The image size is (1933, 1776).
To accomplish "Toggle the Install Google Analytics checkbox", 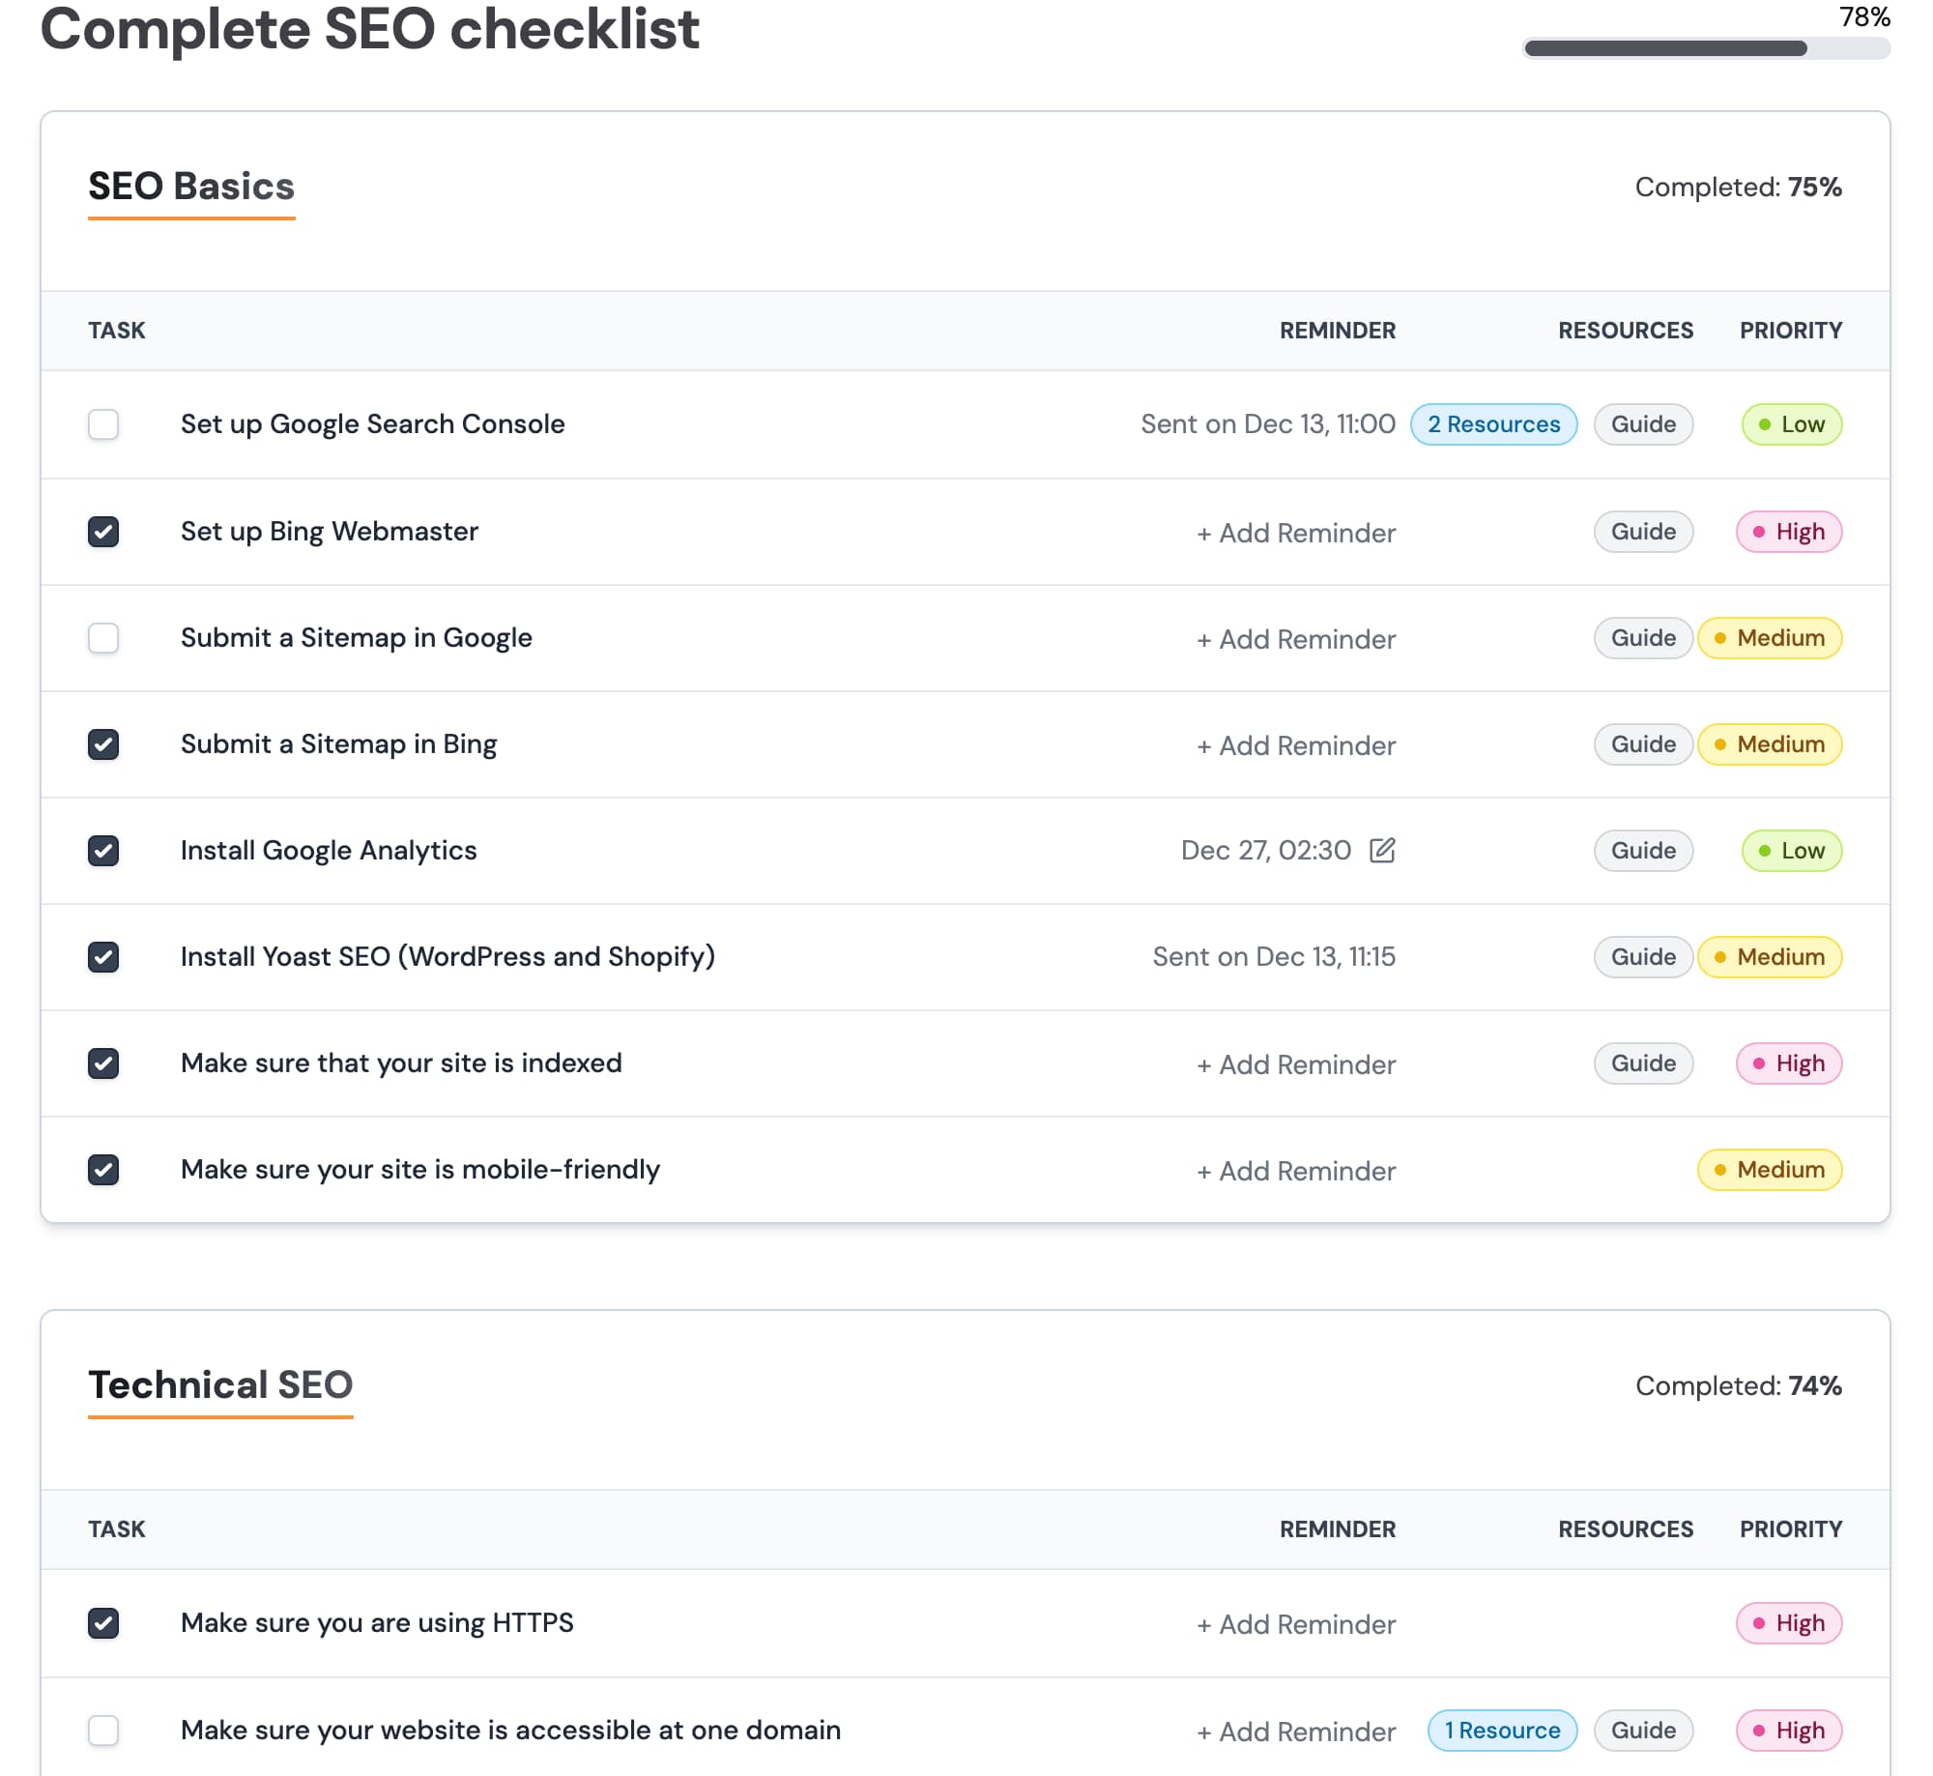I will [x=103, y=851].
